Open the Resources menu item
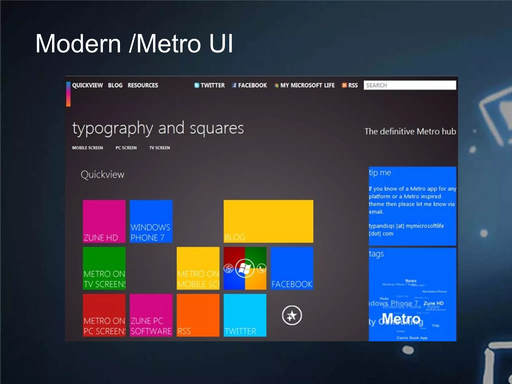The height and width of the screenshot is (384, 512). pyautogui.click(x=143, y=85)
